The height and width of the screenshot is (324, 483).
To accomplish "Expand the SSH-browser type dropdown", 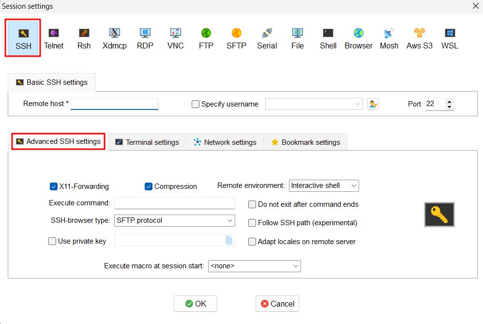I will click(x=175, y=220).
